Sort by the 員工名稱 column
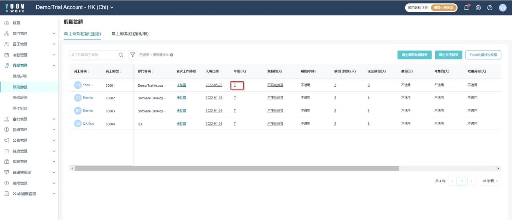The height and width of the screenshot is (224, 512). [x=89, y=71]
